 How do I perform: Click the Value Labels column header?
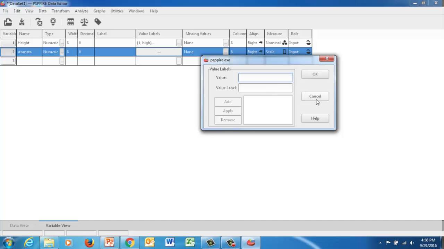click(x=159, y=34)
